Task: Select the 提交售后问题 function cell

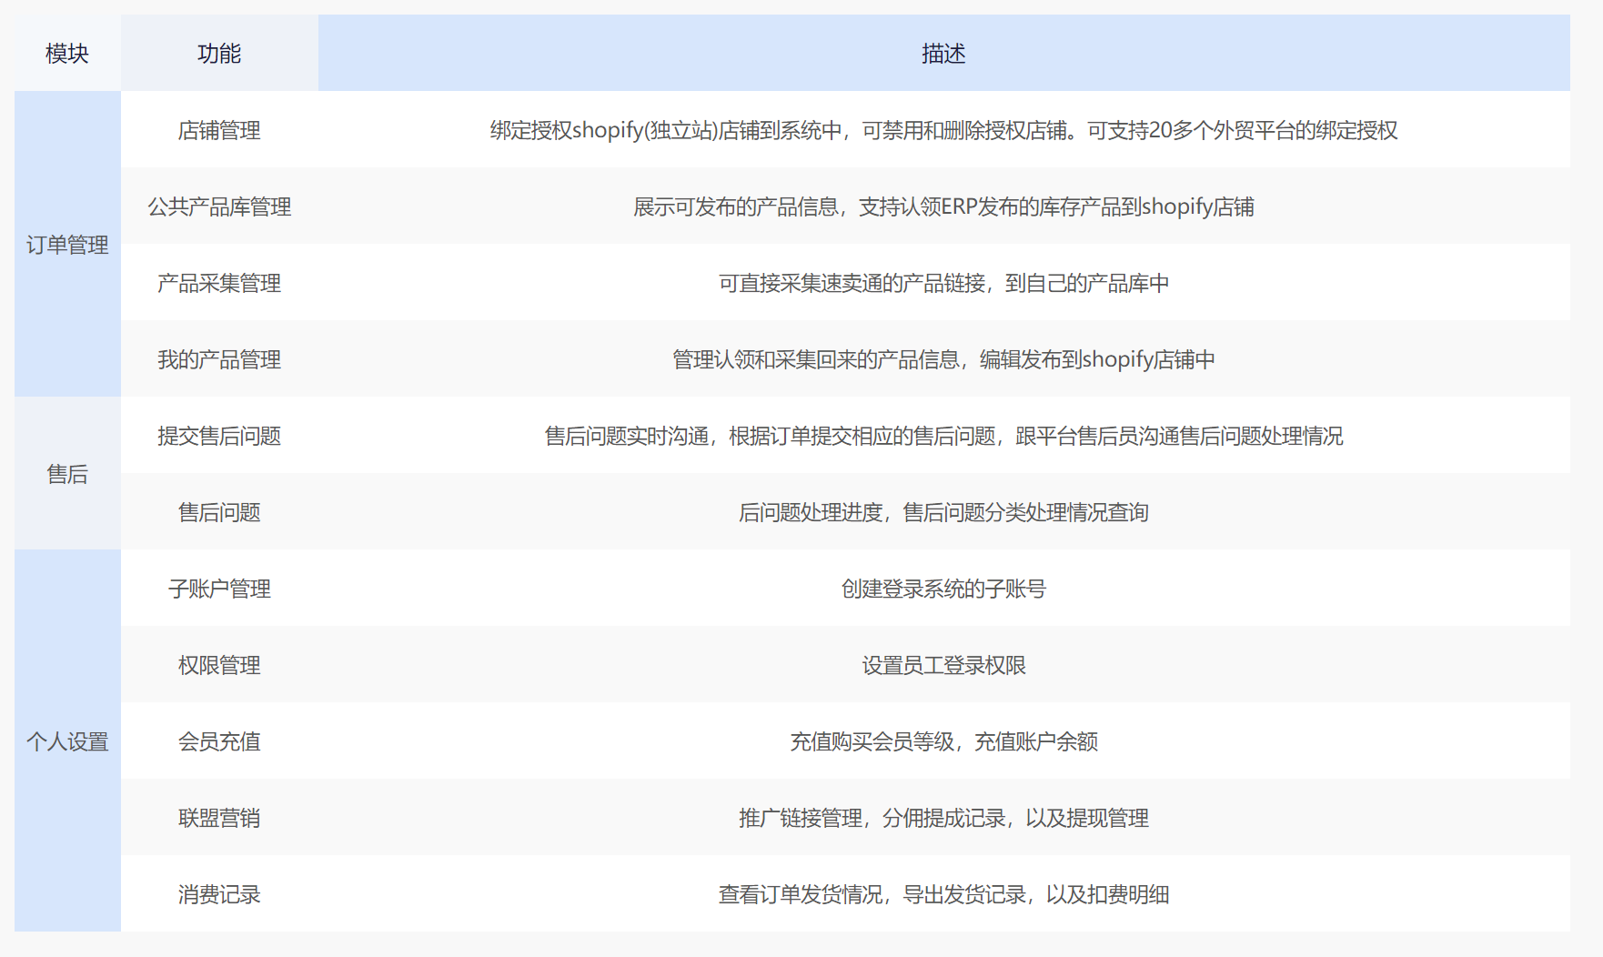Action: [219, 436]
